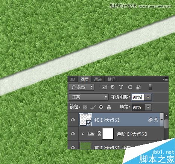Hide the 草【P大点S】 layer
This screenshot has width=175, height=164.
click(x=73, y=147)
